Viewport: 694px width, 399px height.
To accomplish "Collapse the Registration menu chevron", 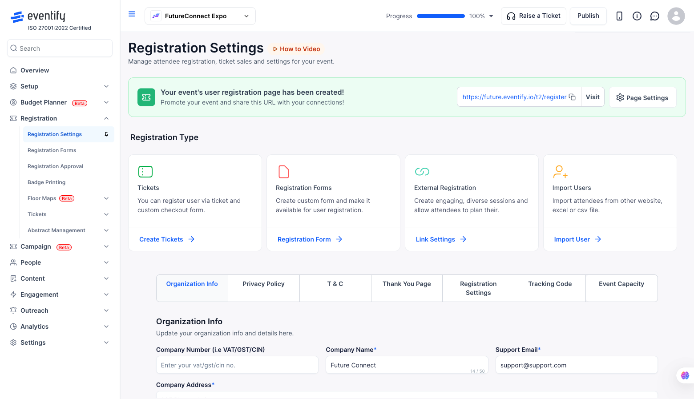I will (x=106, y=118).
